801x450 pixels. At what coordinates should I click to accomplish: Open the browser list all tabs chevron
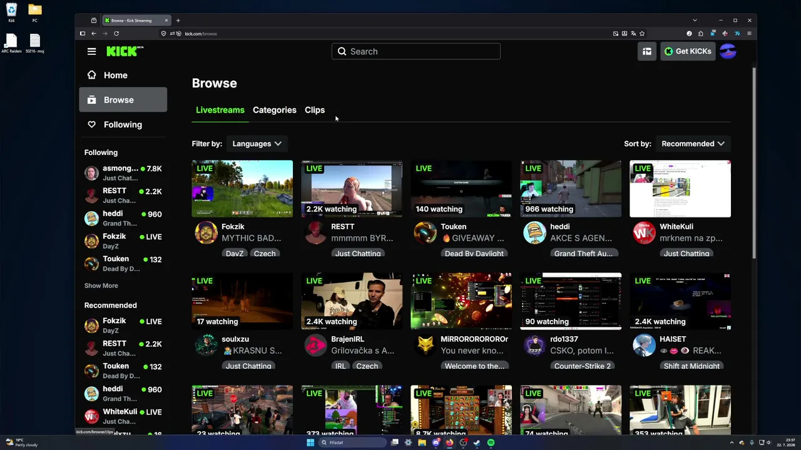pyautogui.click(x=695, y=21)
